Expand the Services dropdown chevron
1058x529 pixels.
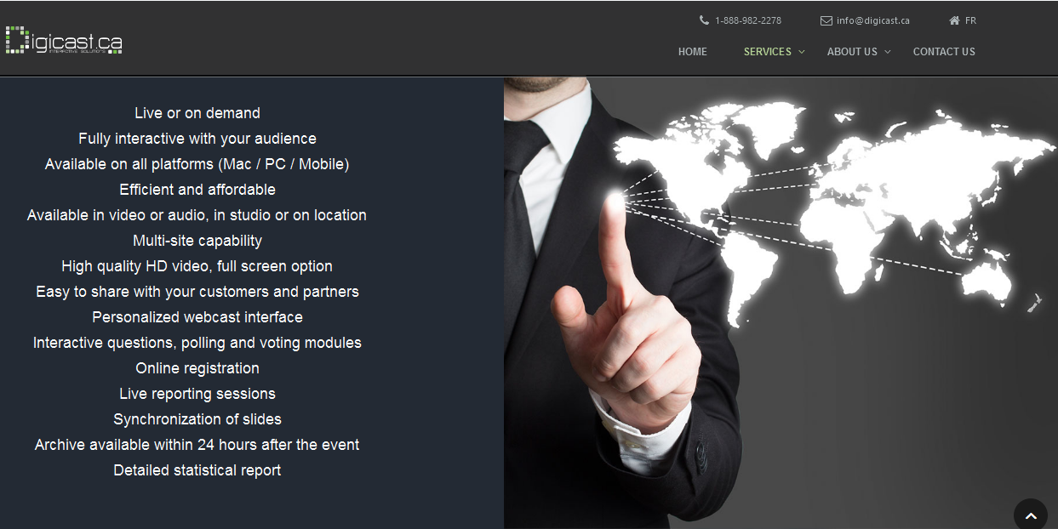pyautogui.click(x=801, y=52)
